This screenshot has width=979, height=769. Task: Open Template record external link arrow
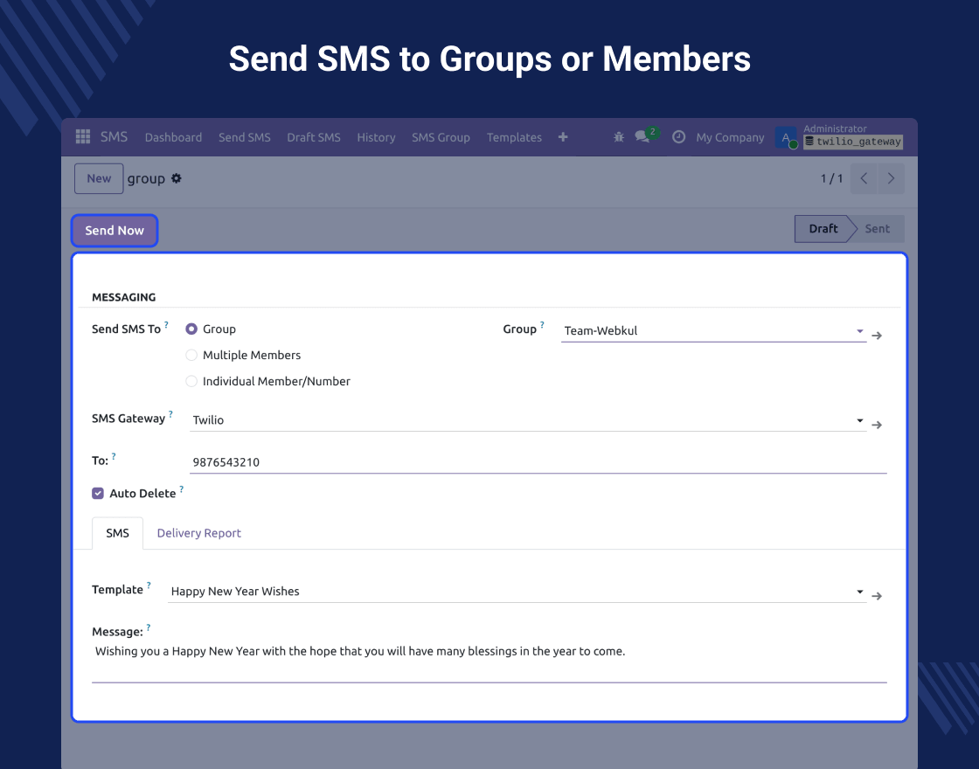(x=877, y=596)
